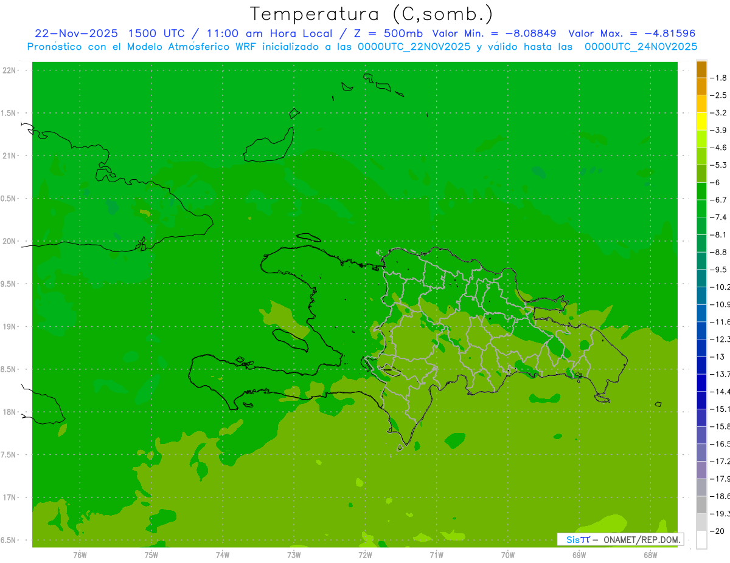Click the '-1.8' legend label
The height and width of the screenshot is (563, 730).
click(719, 78)
